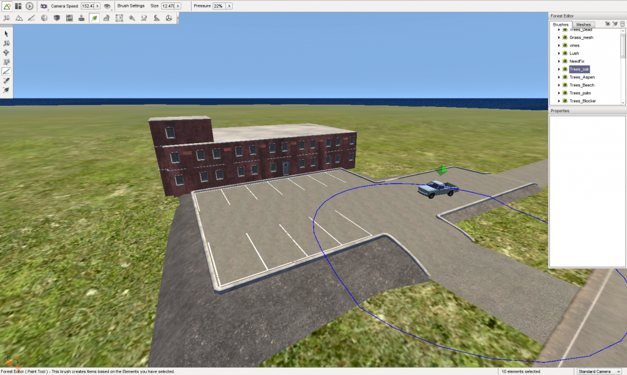Open the Standard Camera dropdown
The width and height of the screenshot is (627, 375).
pos(599,371)
